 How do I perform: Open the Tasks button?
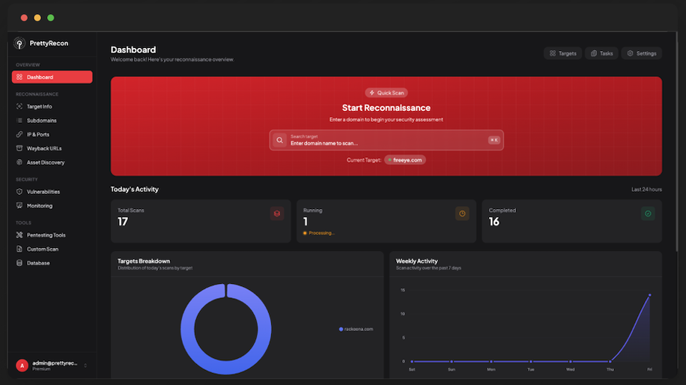[601, 53]
